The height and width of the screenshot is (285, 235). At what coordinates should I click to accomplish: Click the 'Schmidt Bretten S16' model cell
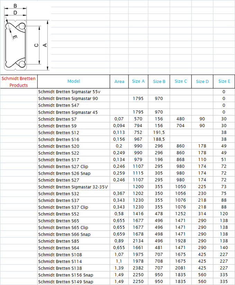(x=74, y=139)
